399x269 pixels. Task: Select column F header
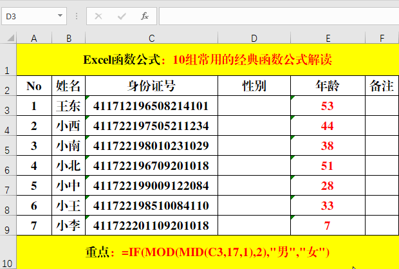pos(382,38)
